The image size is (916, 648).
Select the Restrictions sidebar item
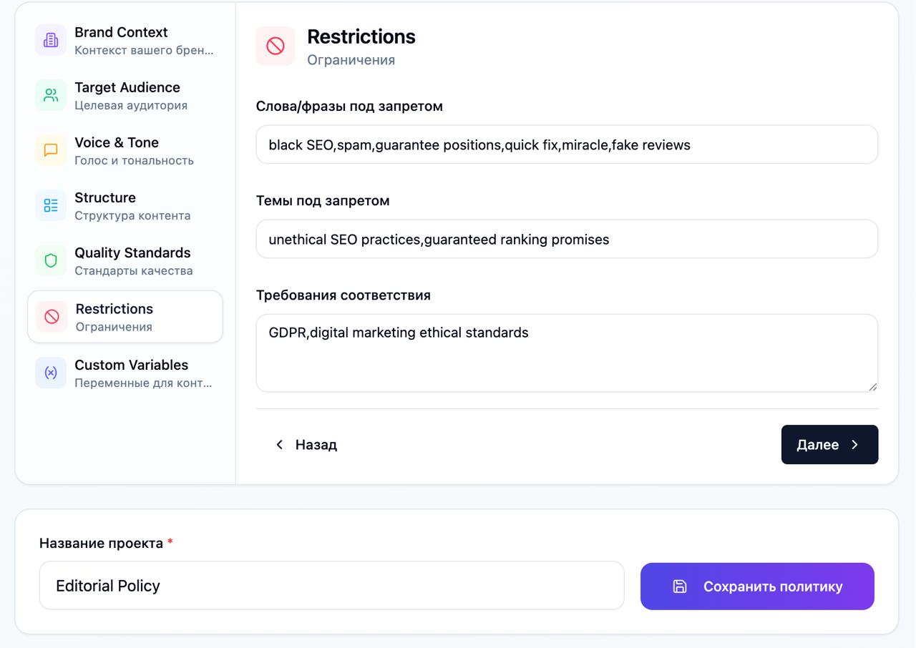point(125,317)
